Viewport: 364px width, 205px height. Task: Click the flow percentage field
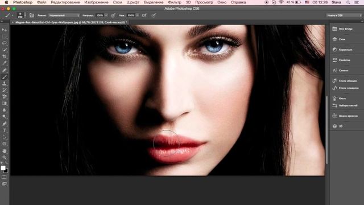tap(131, 15)
